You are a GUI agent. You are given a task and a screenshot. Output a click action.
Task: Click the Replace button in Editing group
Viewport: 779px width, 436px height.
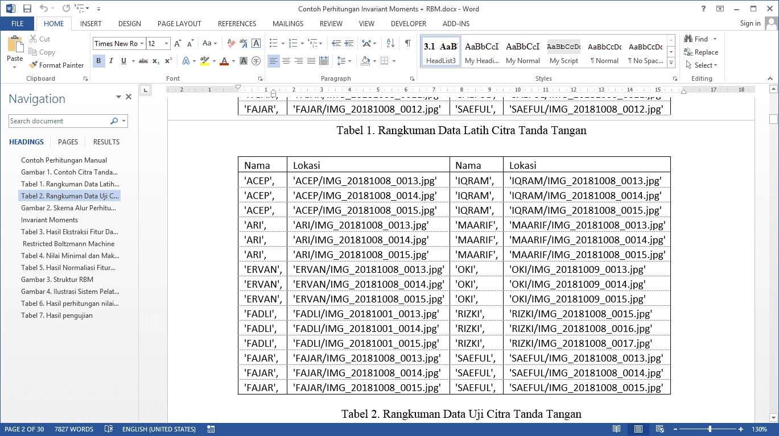[701, 52]
